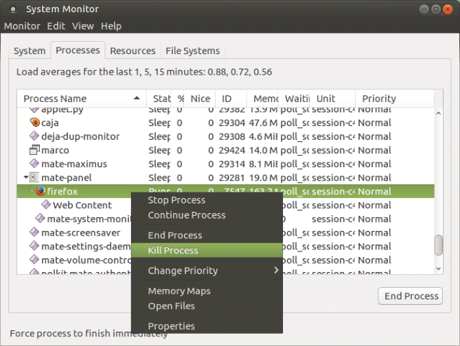Open the Monitor menu
460x346 pixels.
(x=22, y=26)
